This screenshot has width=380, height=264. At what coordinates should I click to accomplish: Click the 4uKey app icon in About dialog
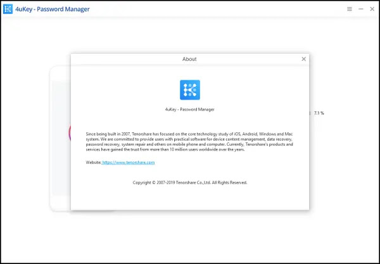pos(190,90)
